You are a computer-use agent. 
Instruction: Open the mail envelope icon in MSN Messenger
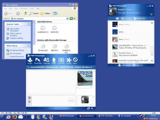[117, 18]
